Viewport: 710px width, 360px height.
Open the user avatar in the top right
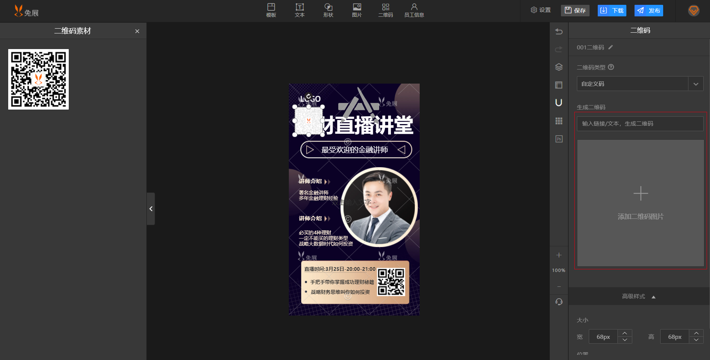tap(694, 10)
